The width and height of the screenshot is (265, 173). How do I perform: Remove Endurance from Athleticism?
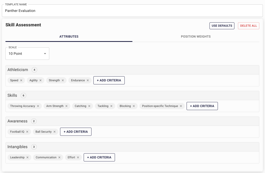tap(87, 80)
